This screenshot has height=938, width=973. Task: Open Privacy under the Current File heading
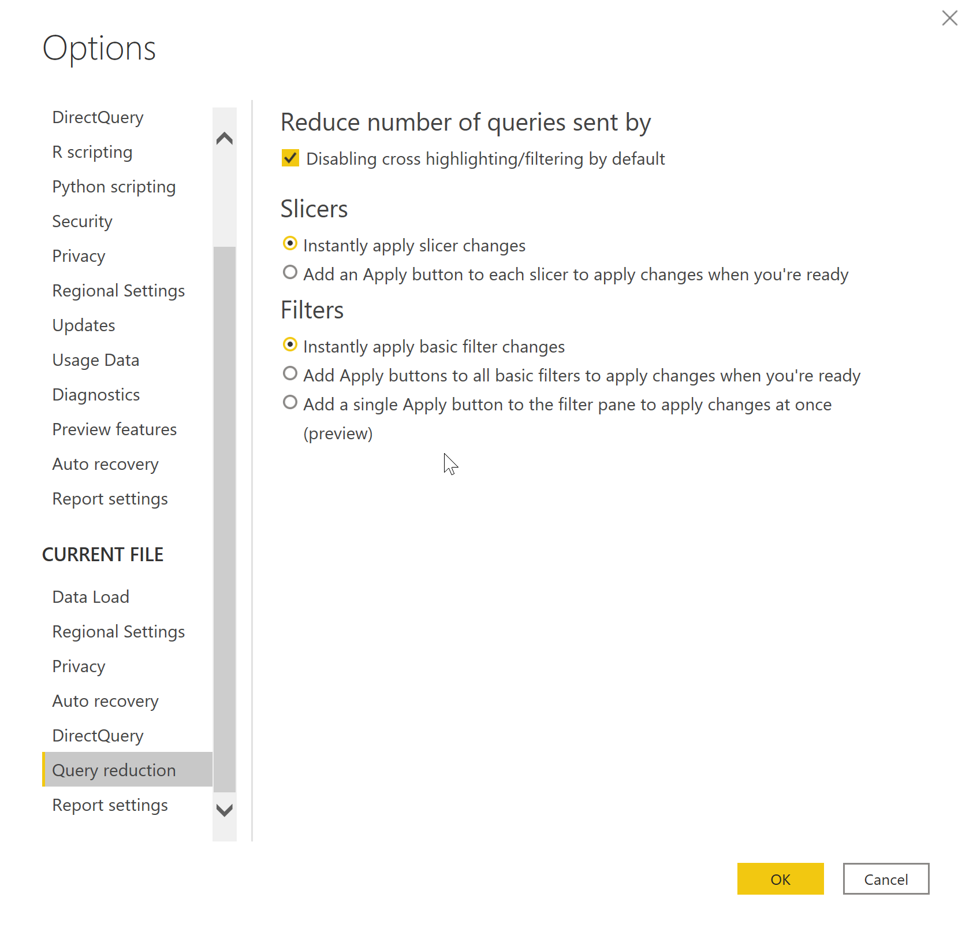(79, 666)
